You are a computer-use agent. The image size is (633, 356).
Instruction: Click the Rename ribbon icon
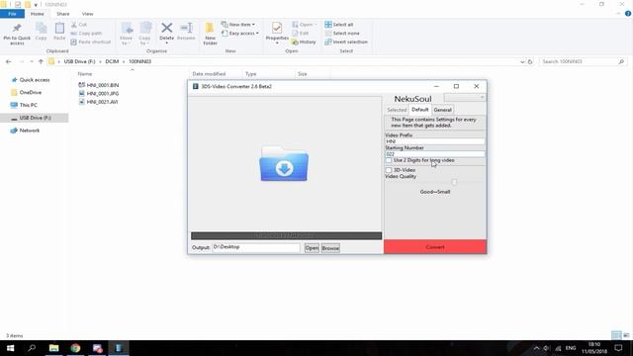click(x=186, y=29)
